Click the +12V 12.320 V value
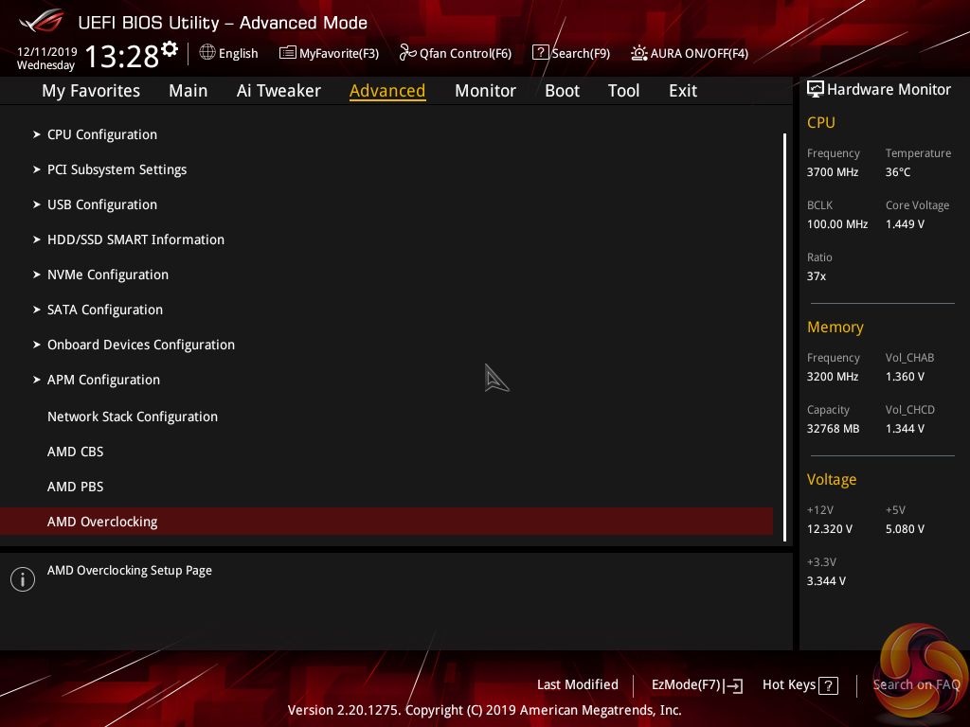This screenshot has height=727, width=970. [x=830, y=528]
